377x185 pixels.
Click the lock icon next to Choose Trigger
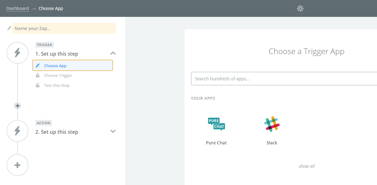pos(38,76)
